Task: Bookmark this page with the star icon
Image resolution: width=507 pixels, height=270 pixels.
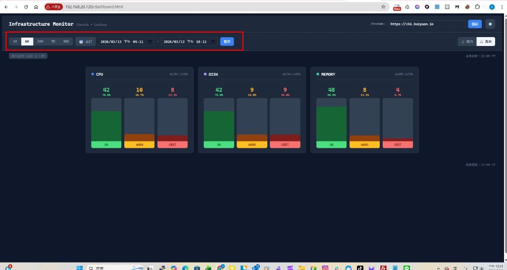Action: (383, 7)
